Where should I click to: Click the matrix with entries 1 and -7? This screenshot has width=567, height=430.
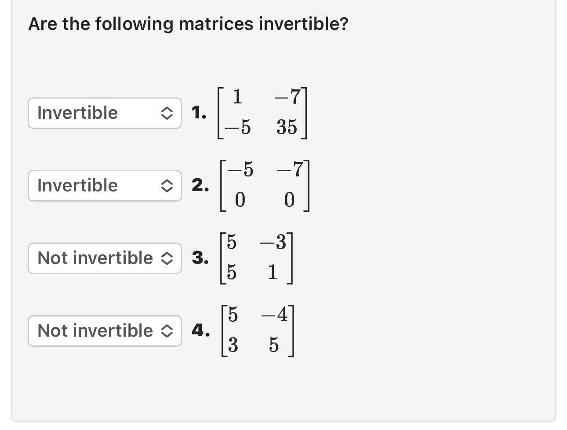click(262, 113)
